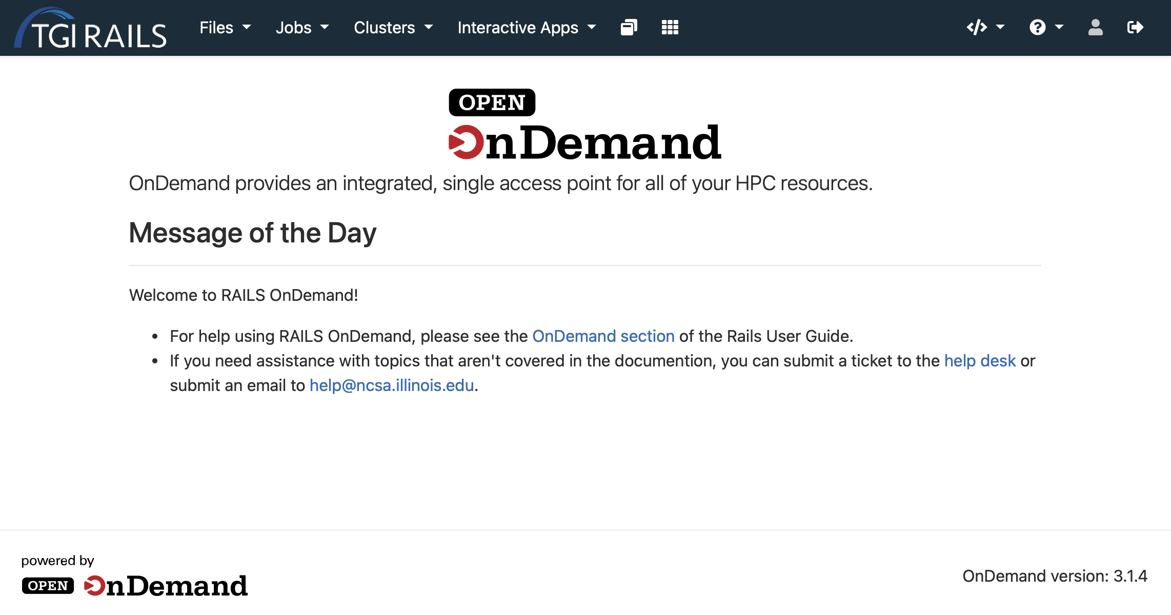Open the Clusters menu

pyautogui.click(x=393, y=28)
